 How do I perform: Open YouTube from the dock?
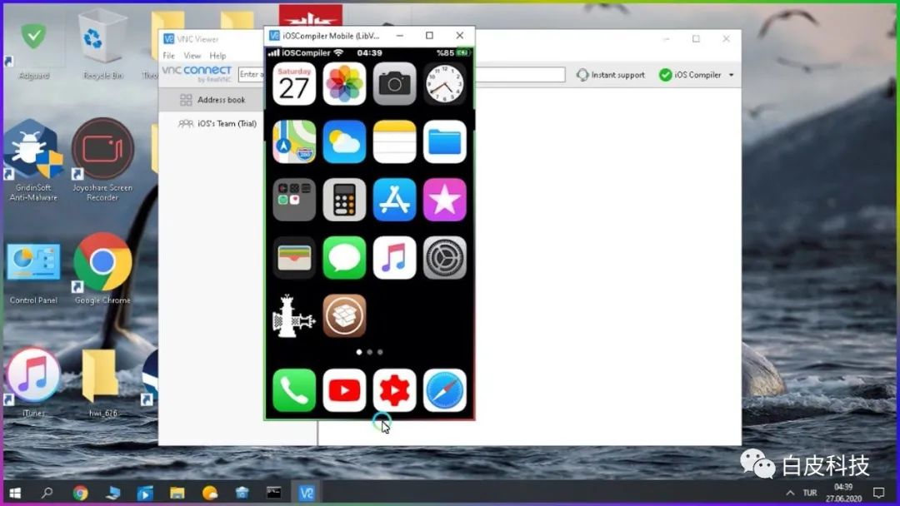click(344, 389)
